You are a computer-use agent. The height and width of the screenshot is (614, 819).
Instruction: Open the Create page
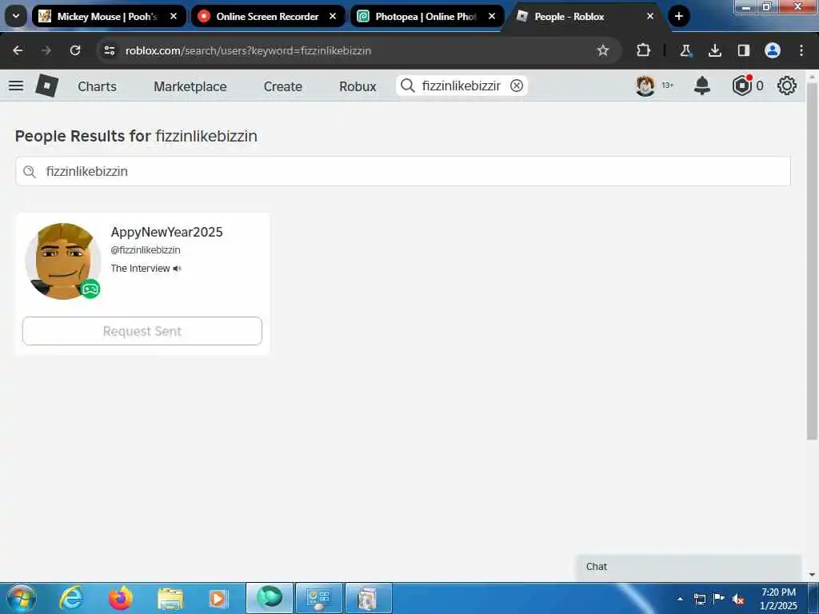click(x=282, y=86)
